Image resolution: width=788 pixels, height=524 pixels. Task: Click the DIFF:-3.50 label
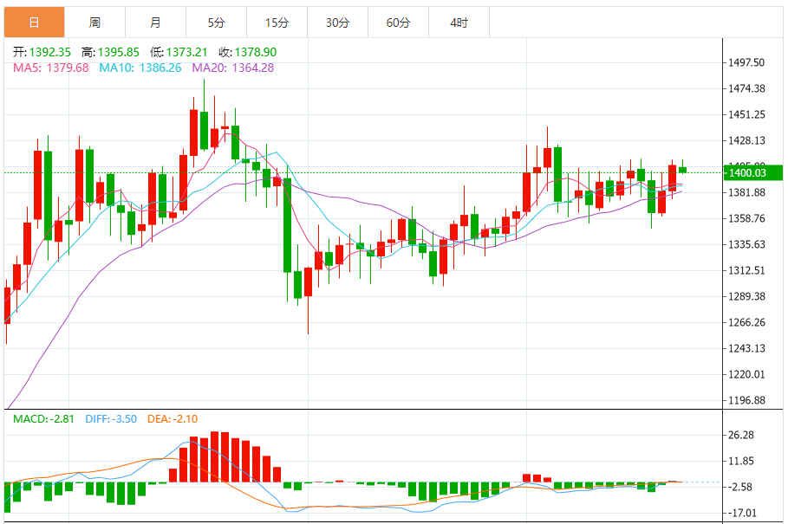click(111, 419)
